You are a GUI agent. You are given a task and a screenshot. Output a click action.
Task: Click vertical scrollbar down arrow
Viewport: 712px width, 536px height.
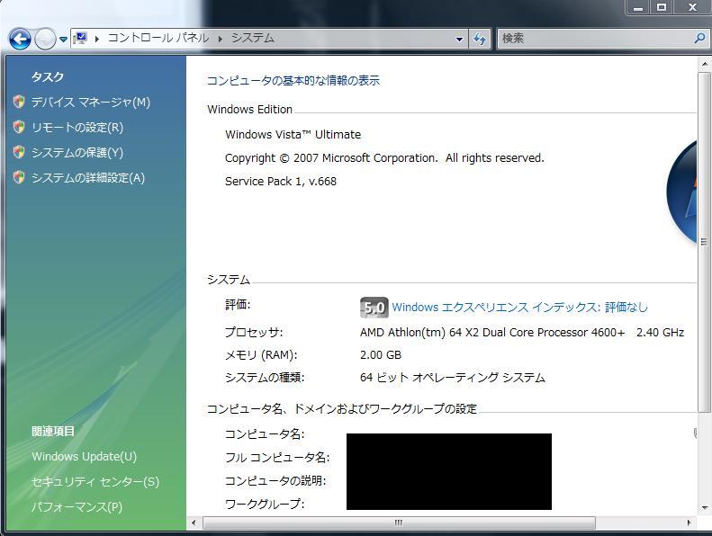pyautogui.click(x=704, y=507)
